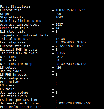Click the LS setups value 426
Screen dimensions: 104x109
point(58,68)
